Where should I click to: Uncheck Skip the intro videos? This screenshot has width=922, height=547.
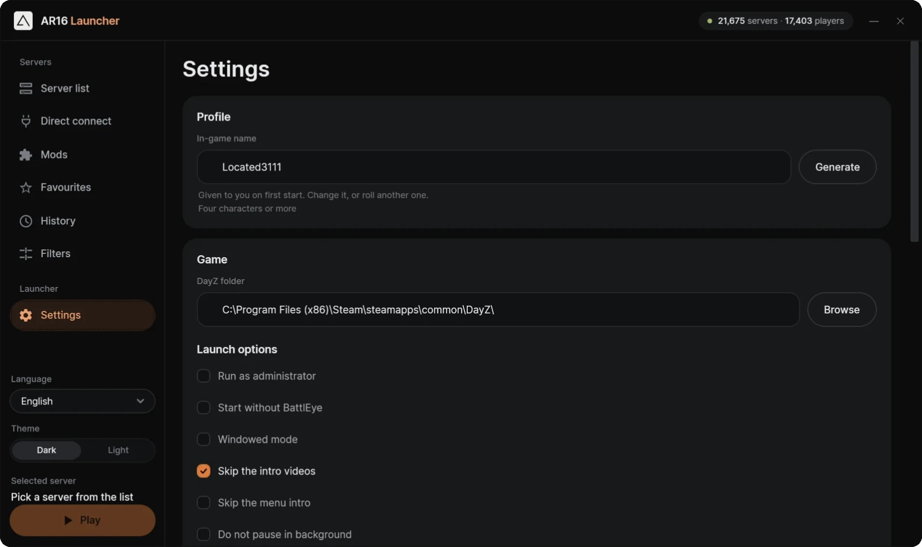204,471
